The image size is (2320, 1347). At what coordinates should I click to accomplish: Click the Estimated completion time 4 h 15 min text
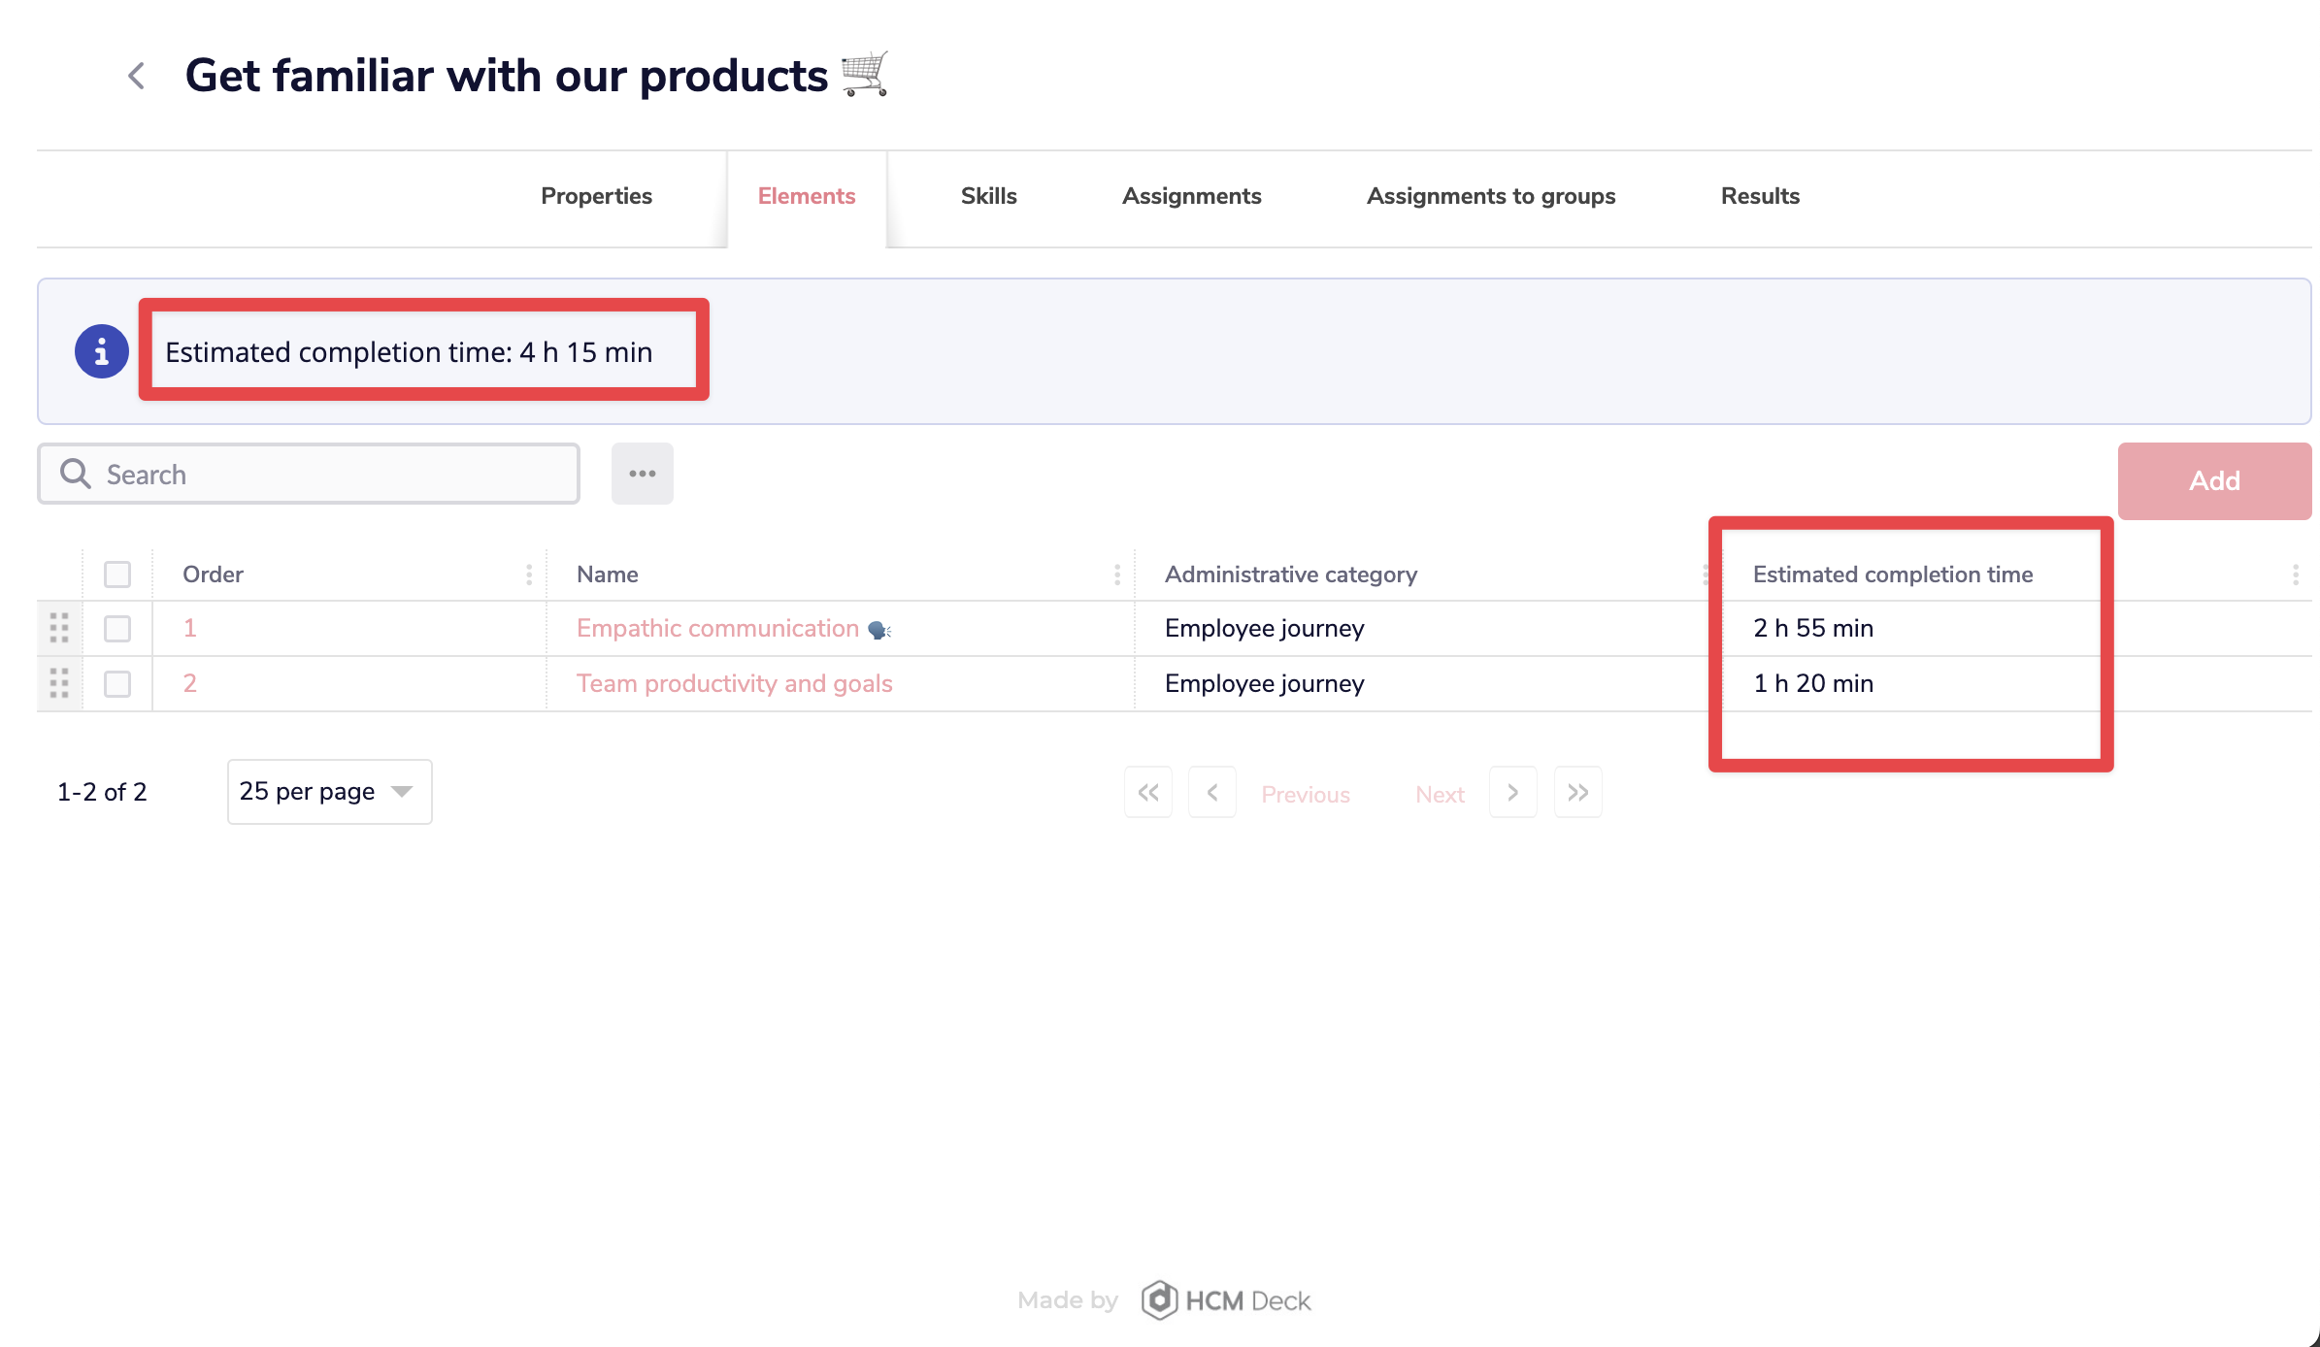pyautogui.click(x=409, y=351)
